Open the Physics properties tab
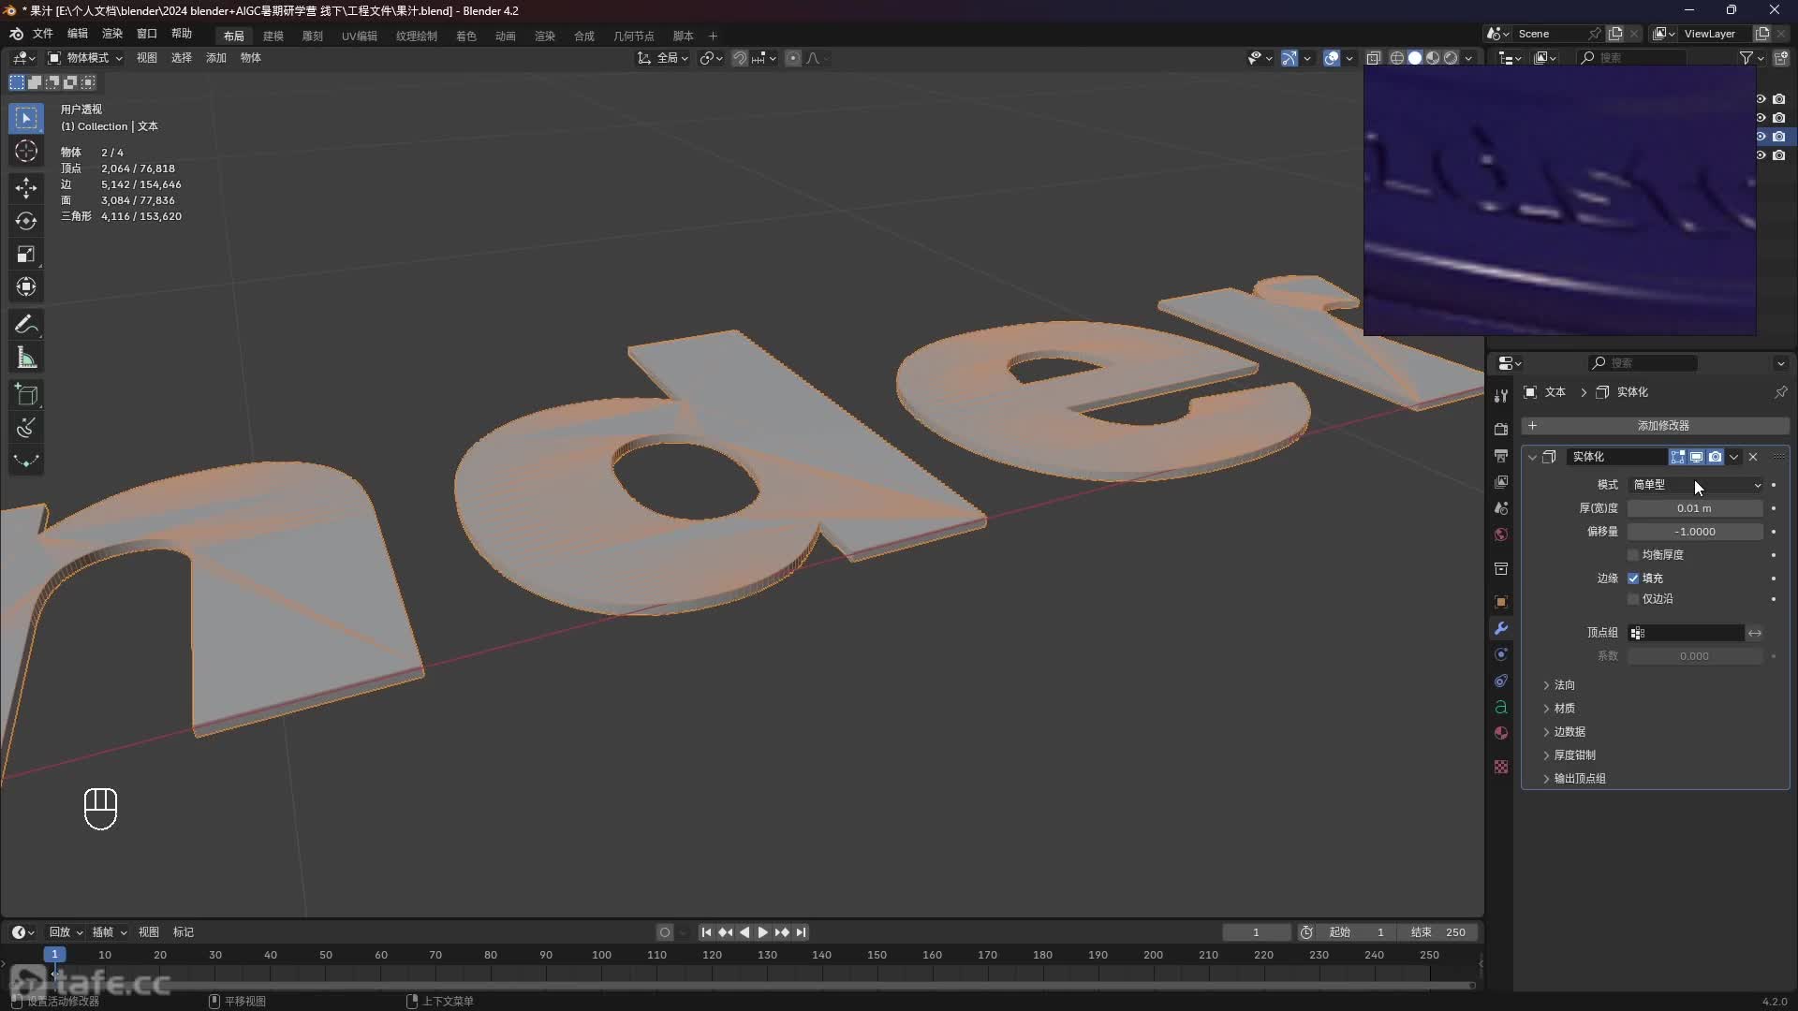Image resolution: width=1798 pixels, height=1011 pixels. click(x=1501, y=654)
